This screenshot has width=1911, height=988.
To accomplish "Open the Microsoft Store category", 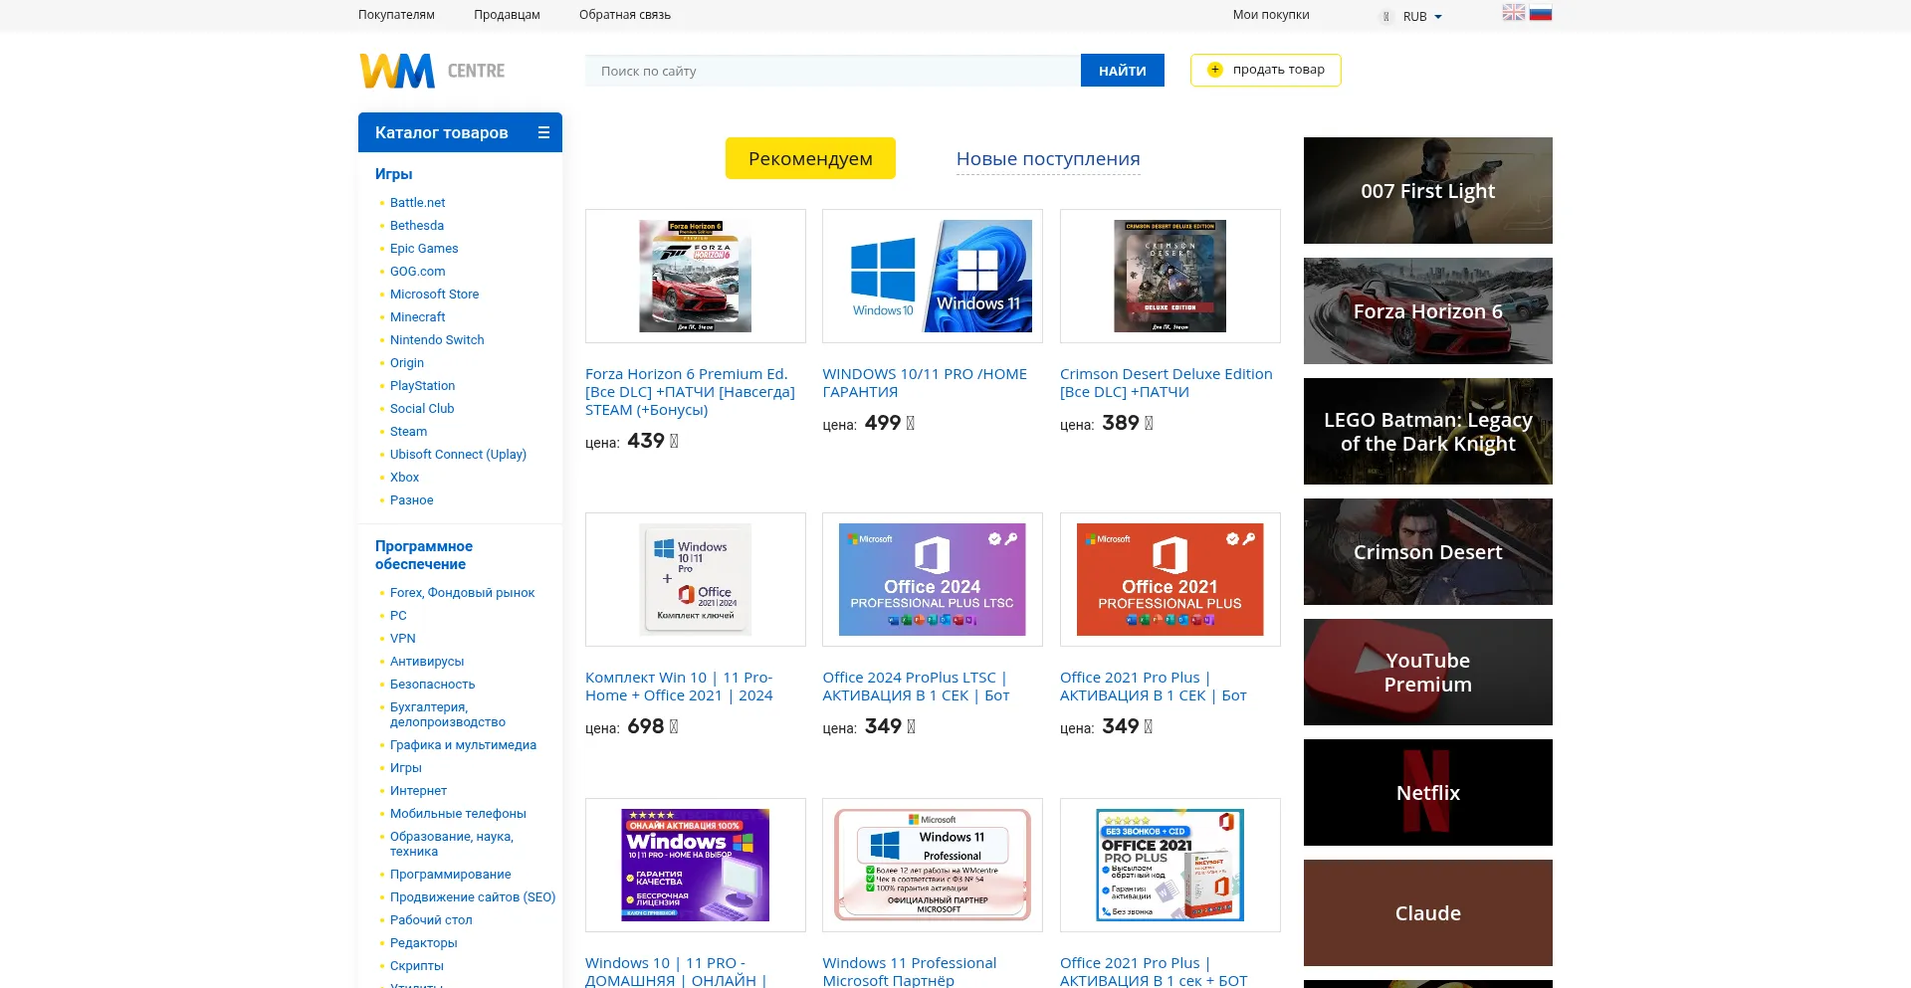I will [x=434, y=295].
